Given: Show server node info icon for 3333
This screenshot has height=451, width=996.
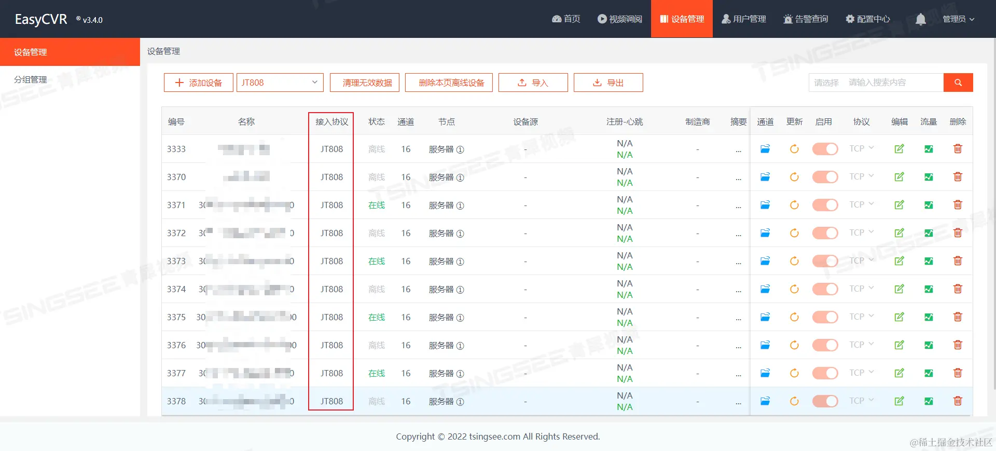Looking at the screenshot, I should (x=460, y=149).
